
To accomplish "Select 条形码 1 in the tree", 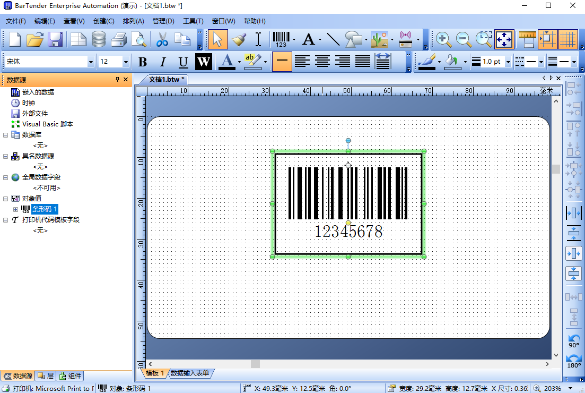I will [x=45, y=209].
